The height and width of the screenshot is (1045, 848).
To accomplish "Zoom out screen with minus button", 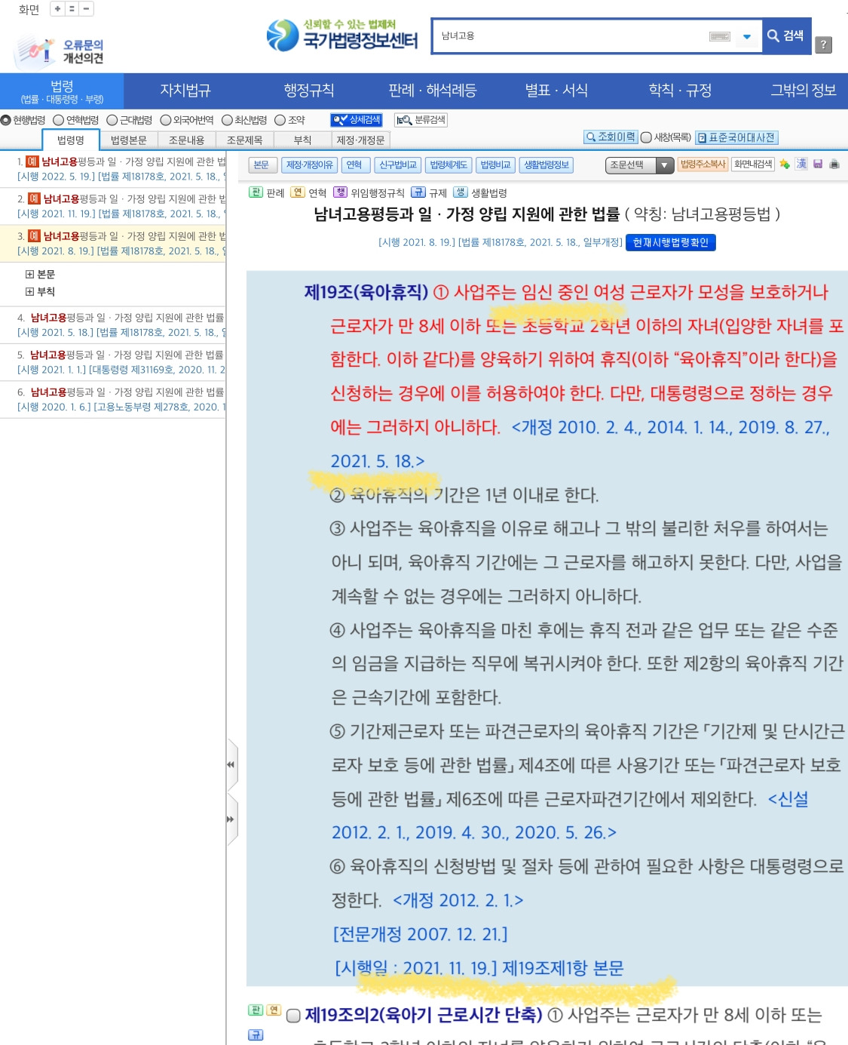I will (86, 9).
